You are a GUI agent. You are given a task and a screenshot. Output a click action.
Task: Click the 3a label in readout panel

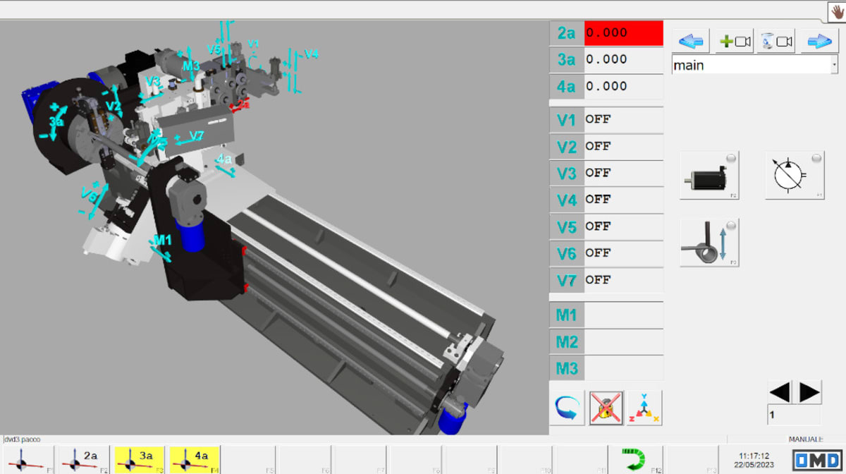[x=566, y=59]
